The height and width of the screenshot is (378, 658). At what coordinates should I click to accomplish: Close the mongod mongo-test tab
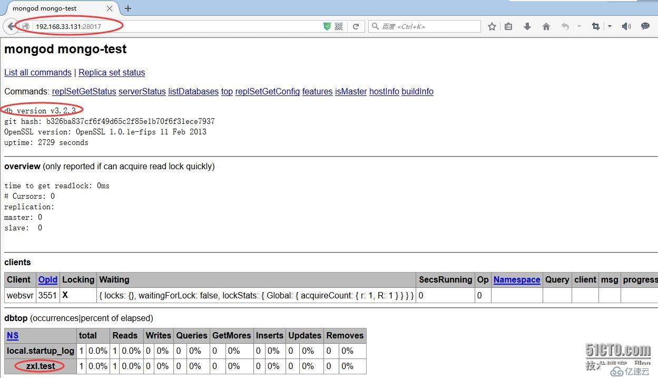click(110, 8)
